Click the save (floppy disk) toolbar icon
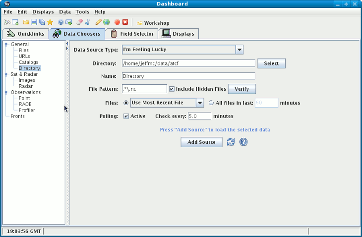 coord(34,22)
